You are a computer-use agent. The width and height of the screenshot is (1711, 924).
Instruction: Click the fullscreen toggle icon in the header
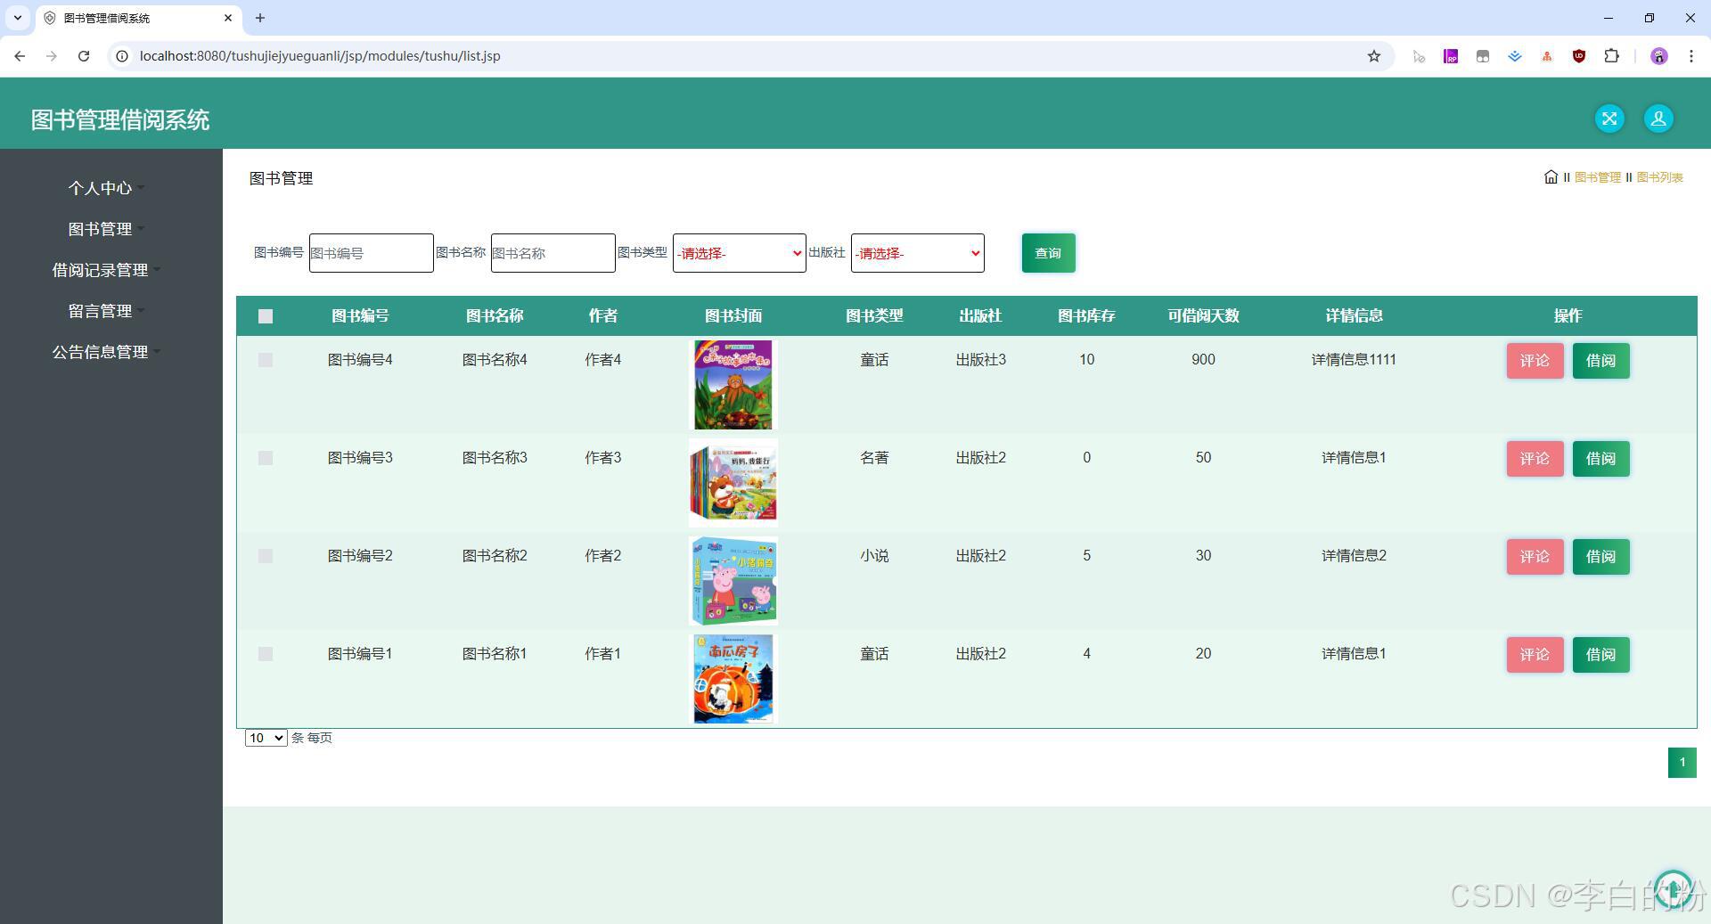[x=1609, y=119]
